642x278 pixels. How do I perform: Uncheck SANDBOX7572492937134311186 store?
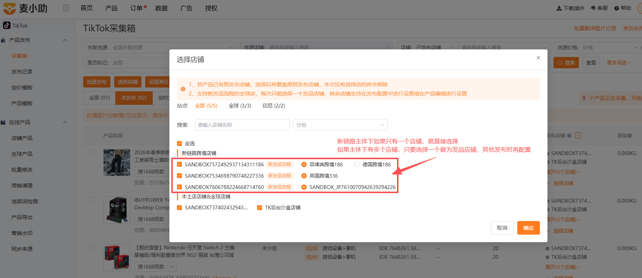[180, 164]
